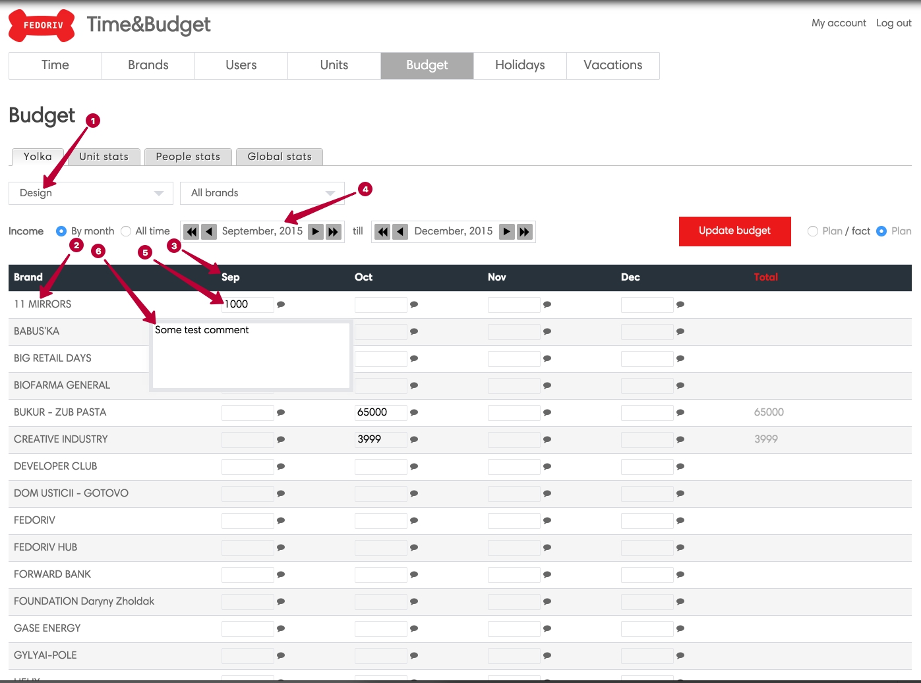
Task: Open comment for DEVELOPER CLUB September
Action: 281,466
